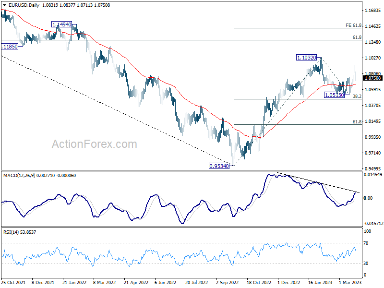This screenshot has width=384, height=288.
Task: Click the 18 Oct 2022 date label
Action: (259, 282)
